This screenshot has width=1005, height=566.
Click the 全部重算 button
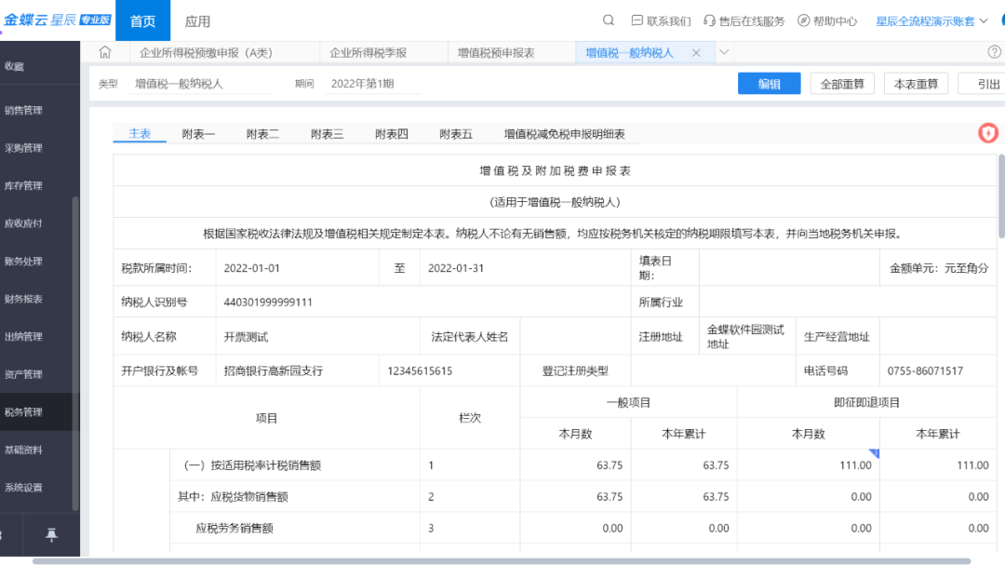[x=841, y=84]
